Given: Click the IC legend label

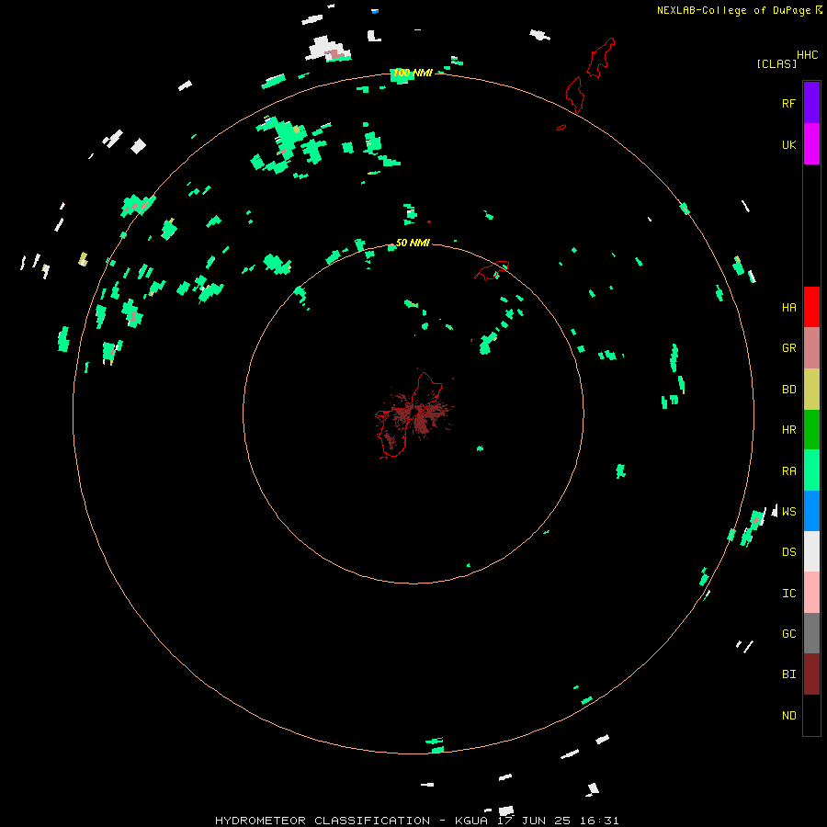Looking at the screenshot, I should (x=788, y=594).
